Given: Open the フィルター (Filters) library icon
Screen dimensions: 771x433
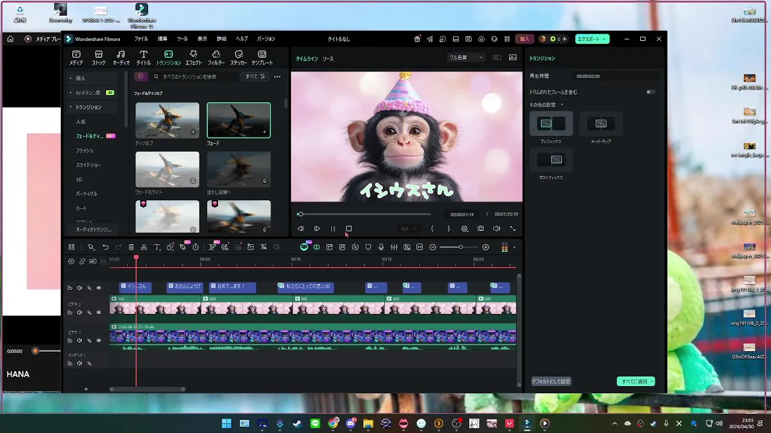Looking at the screenshot, I should pyautogui.click(x=216, y=57).
